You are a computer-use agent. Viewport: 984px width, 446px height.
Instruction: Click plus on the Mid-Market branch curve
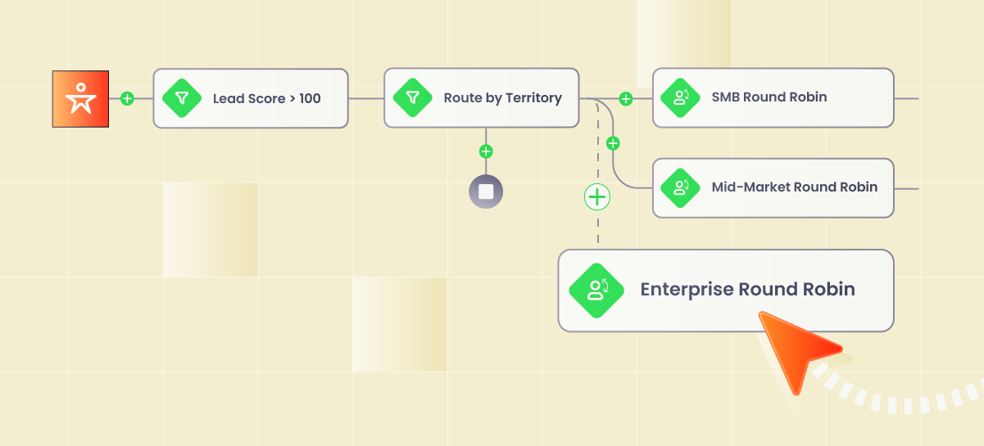click(613, 143)
